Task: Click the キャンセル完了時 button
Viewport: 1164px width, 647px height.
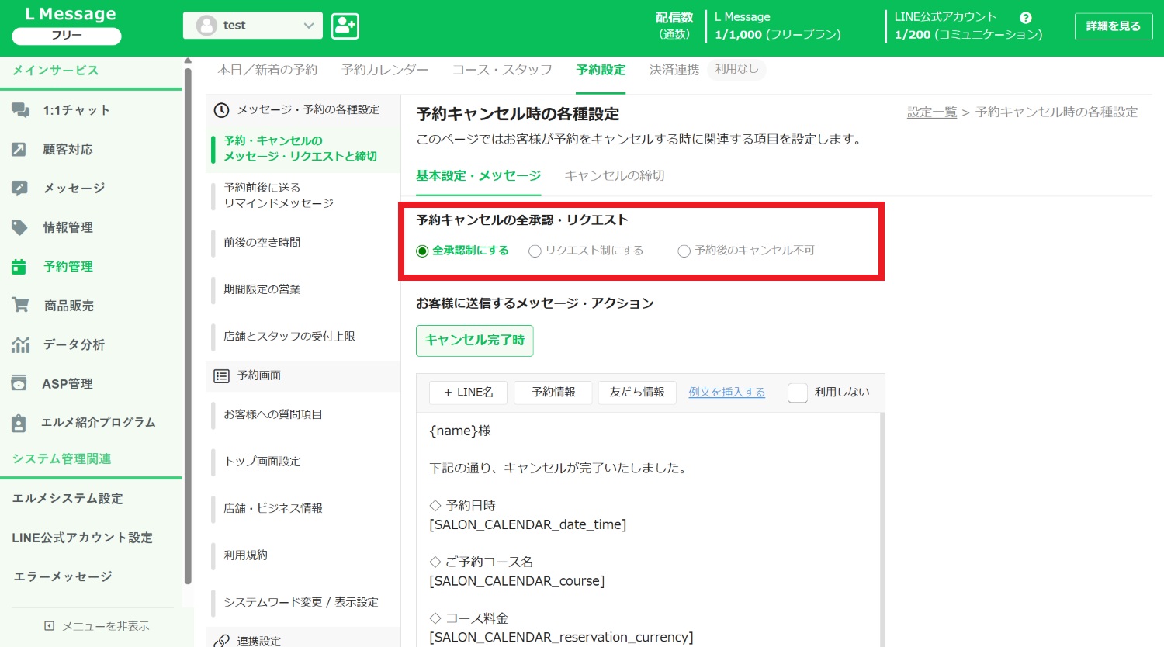Action: 475,341
